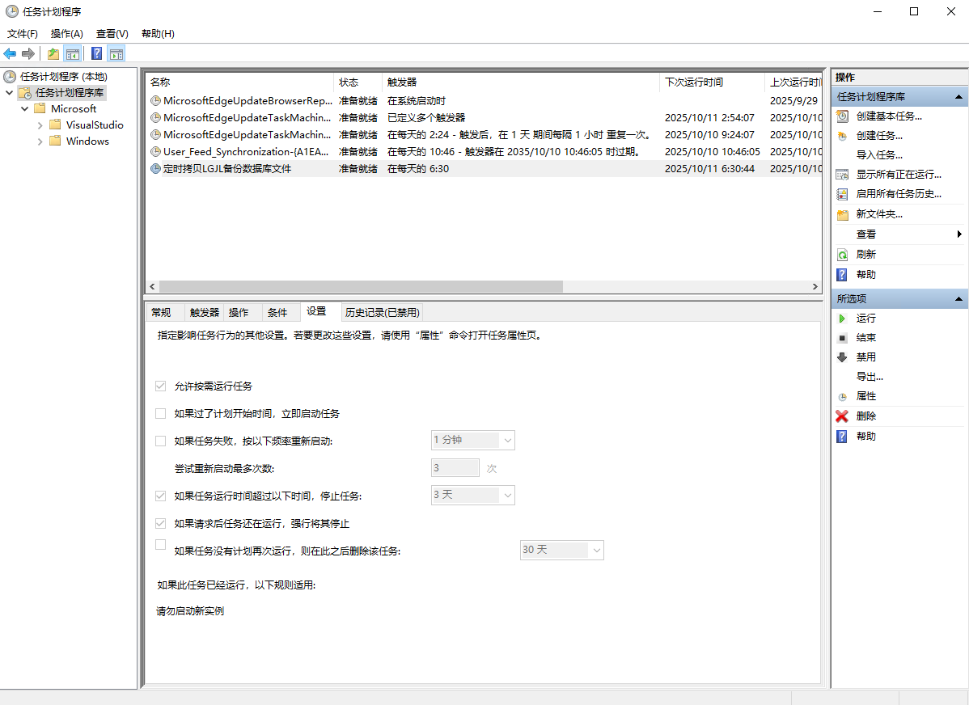Click the 新文件夹 folder icon
This screenshot has width=969, height=705.
tap(842, 214)
